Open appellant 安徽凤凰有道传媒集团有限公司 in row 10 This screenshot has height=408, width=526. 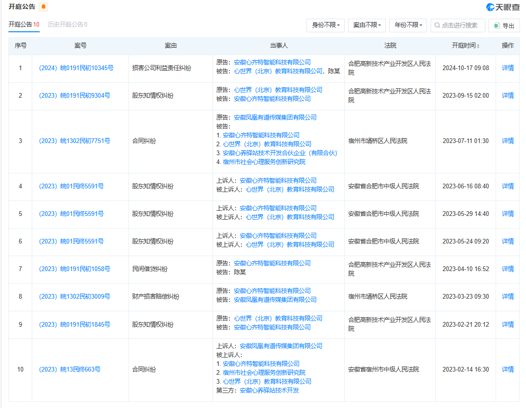pyautogui.click(x=281, y=346)
